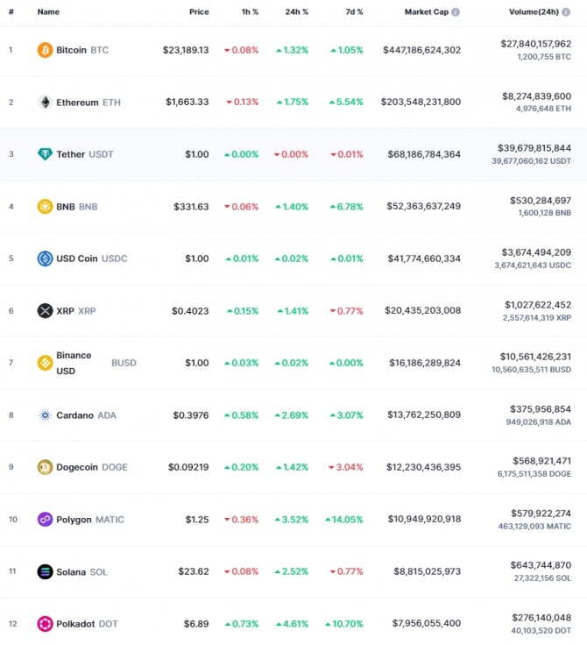Click the XRP black logo icon

[45, 310]
